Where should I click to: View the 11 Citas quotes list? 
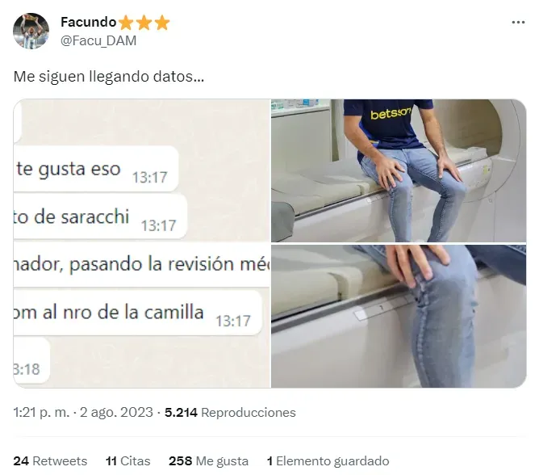pos(127,461)
